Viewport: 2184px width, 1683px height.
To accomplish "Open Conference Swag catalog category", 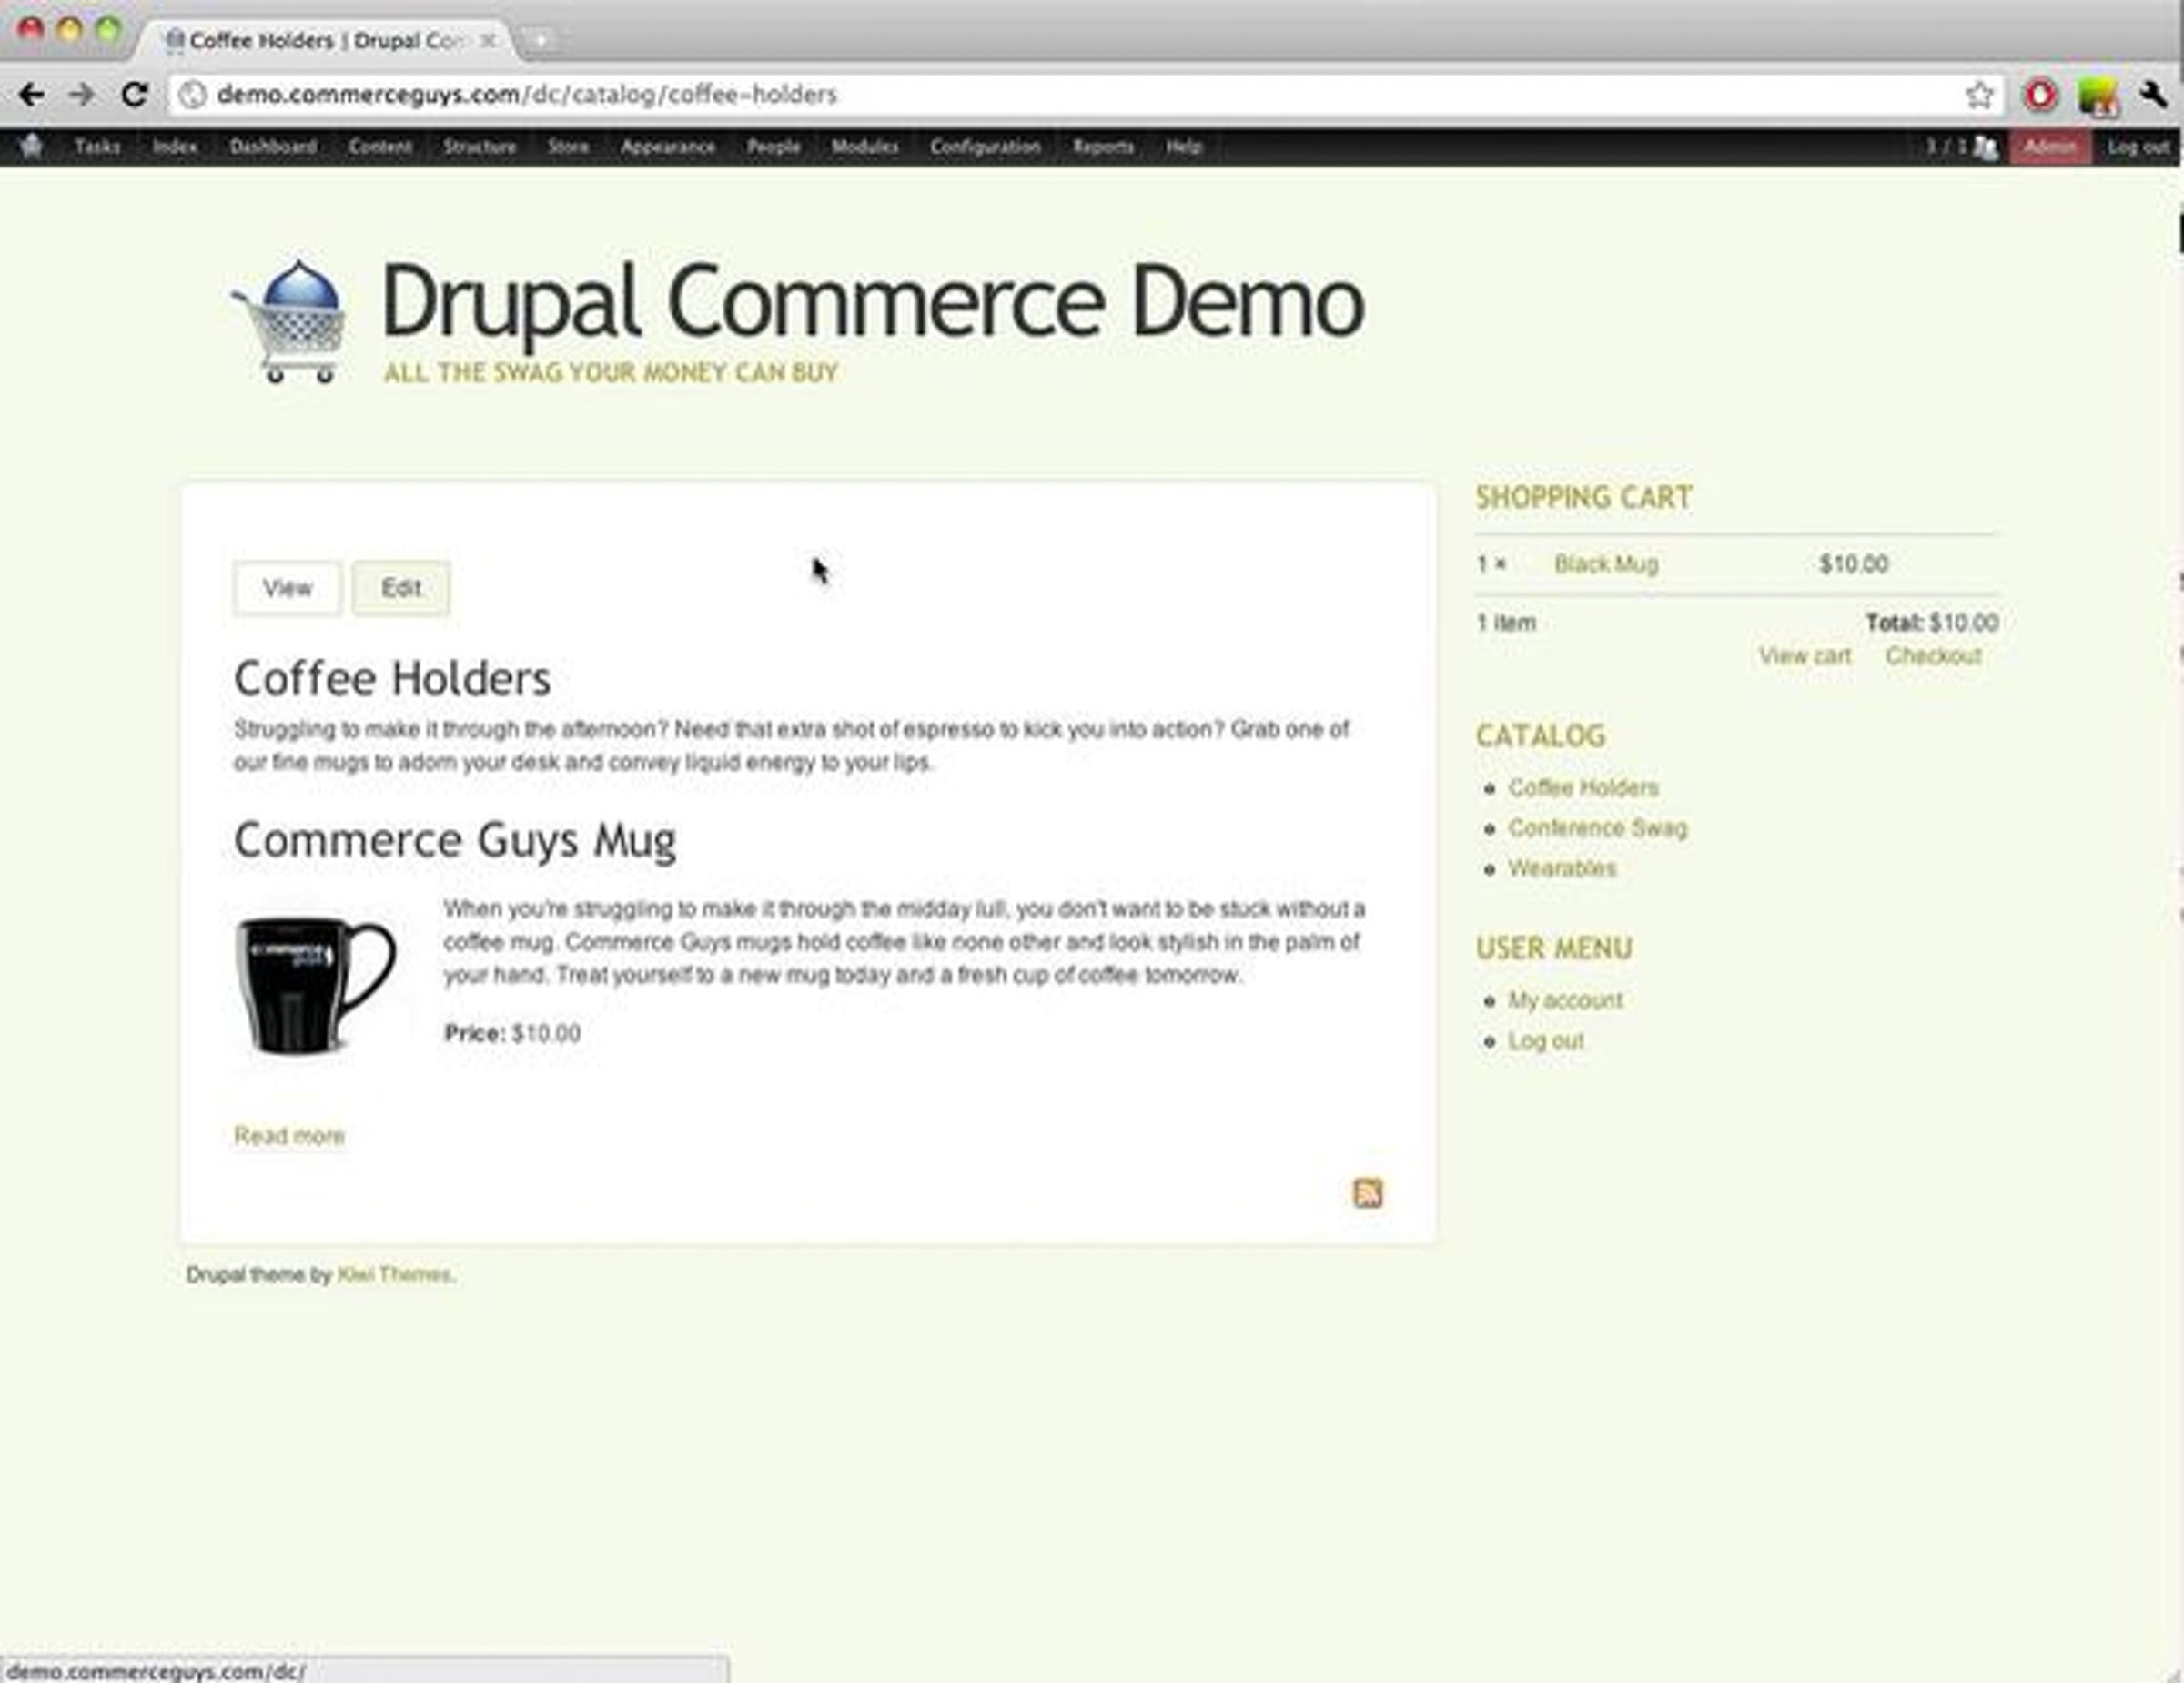I will click(1597, 828).
